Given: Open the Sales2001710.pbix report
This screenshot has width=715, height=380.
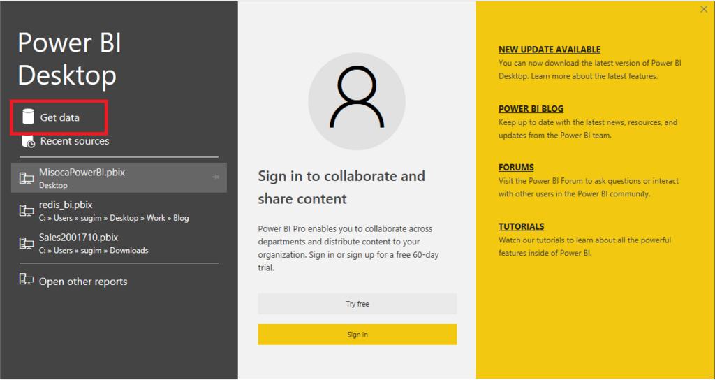Looking at the screenshot, I should (x=119, y=243).
